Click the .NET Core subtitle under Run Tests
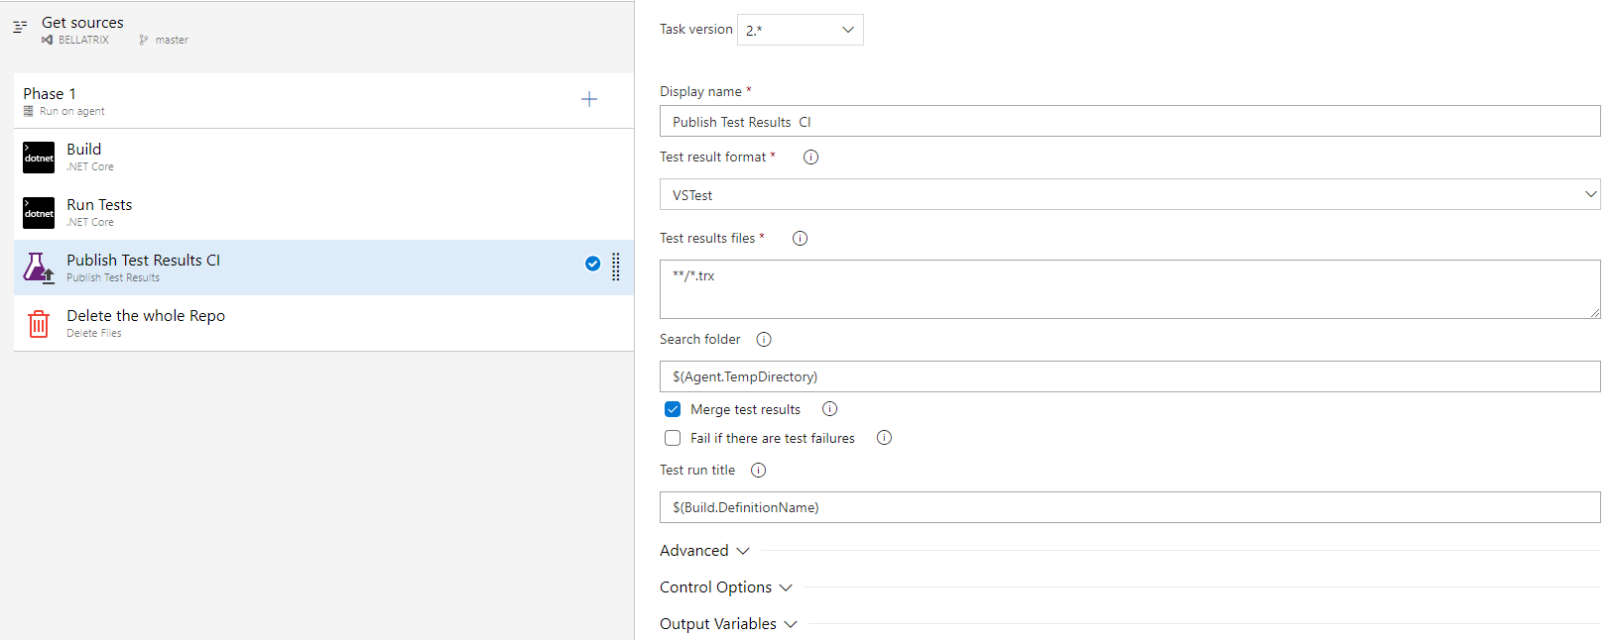The width and height of the screenshot is (1613, 640). 90,222
